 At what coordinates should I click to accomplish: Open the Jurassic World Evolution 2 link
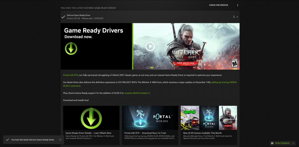[137, 93]
